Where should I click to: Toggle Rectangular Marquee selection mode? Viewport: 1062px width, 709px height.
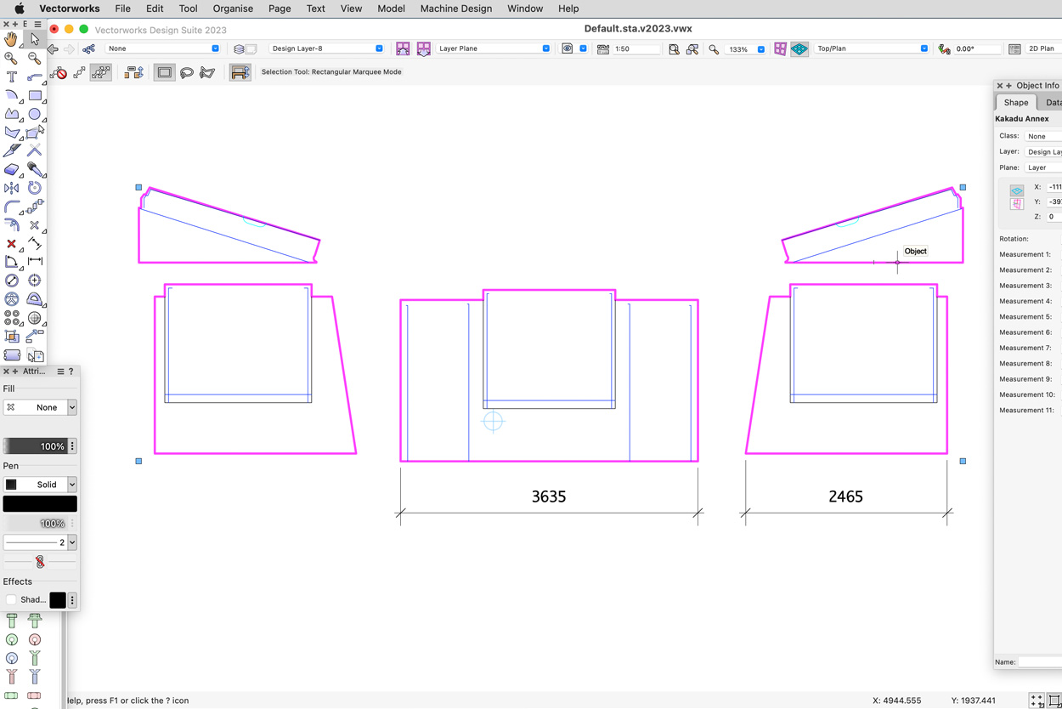(164, 72)
